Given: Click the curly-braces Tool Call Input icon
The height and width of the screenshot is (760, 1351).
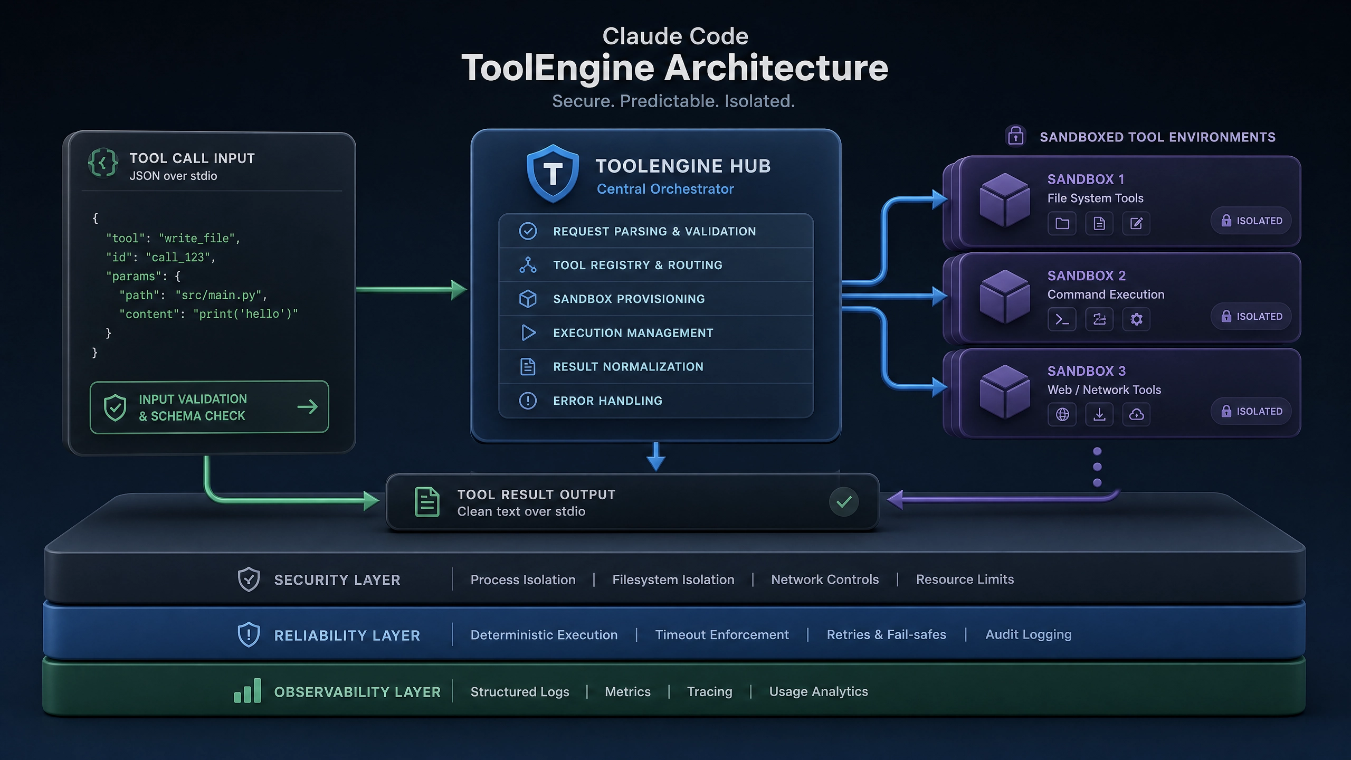Looking at the screenshot, I should 103,163.
